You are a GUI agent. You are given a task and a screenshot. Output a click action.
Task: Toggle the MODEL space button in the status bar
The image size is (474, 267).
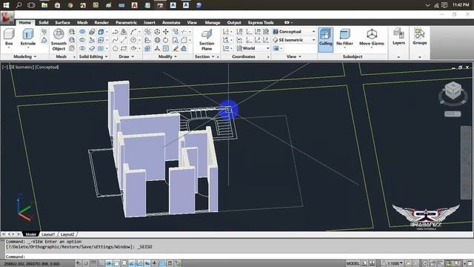coord(353,263)
